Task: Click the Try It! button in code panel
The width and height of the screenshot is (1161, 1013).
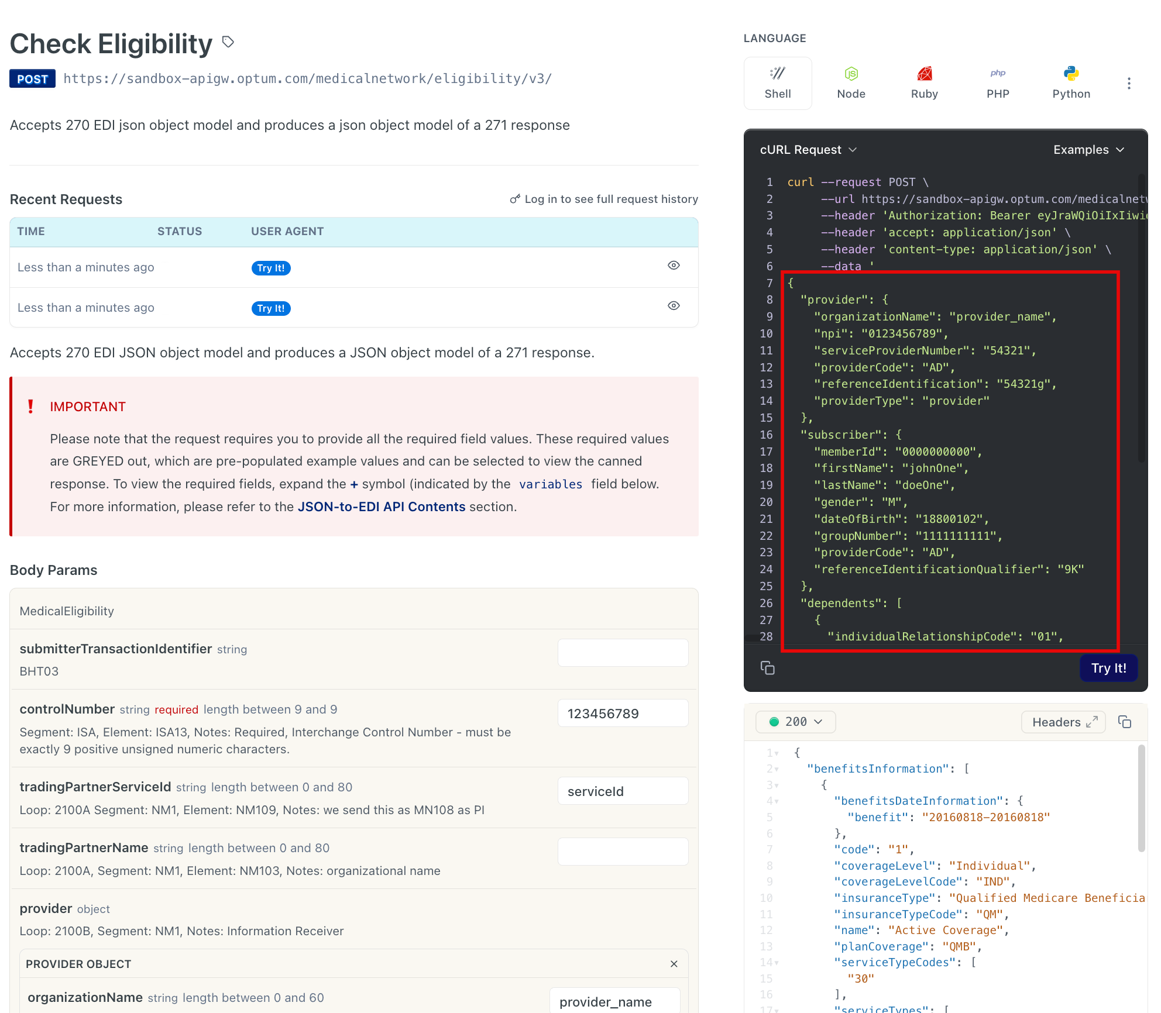Action: tap(1108, 668)
